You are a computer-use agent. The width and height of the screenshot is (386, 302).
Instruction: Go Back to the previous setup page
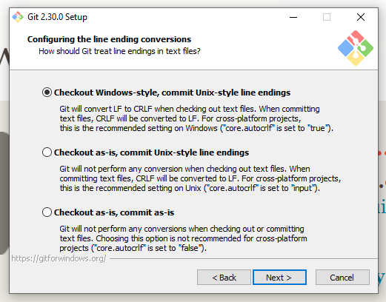[224, 278]
